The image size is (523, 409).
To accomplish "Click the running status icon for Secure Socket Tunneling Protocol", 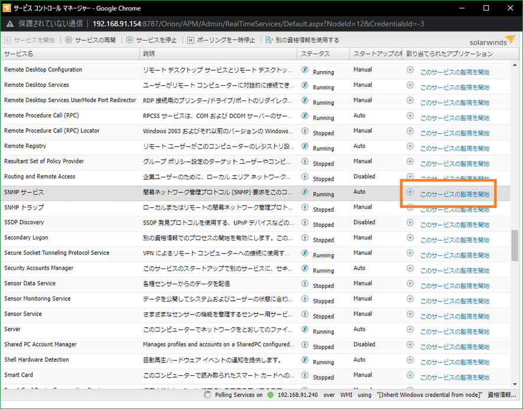I will click(x=305, y=253).
